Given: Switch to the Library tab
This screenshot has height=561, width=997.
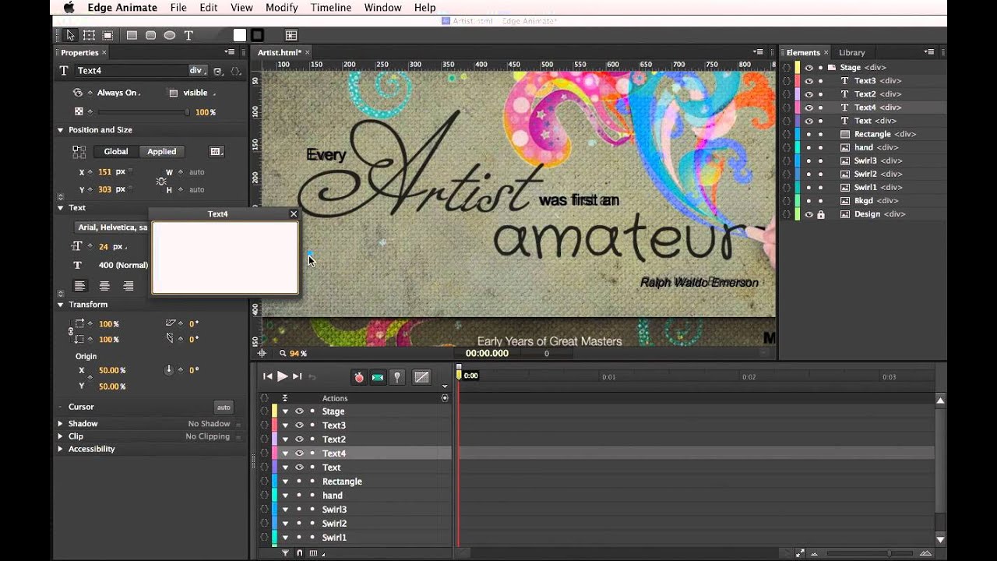Looking at the screenshot, I should point(851,52).
